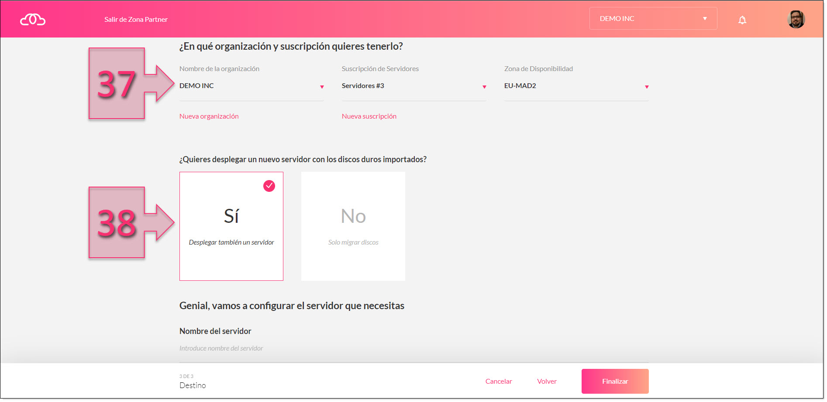The width and height of the screenshot is (827, 402).
Task: Click Cancelar to abort the wizard
Action: (x=499, y=381)
